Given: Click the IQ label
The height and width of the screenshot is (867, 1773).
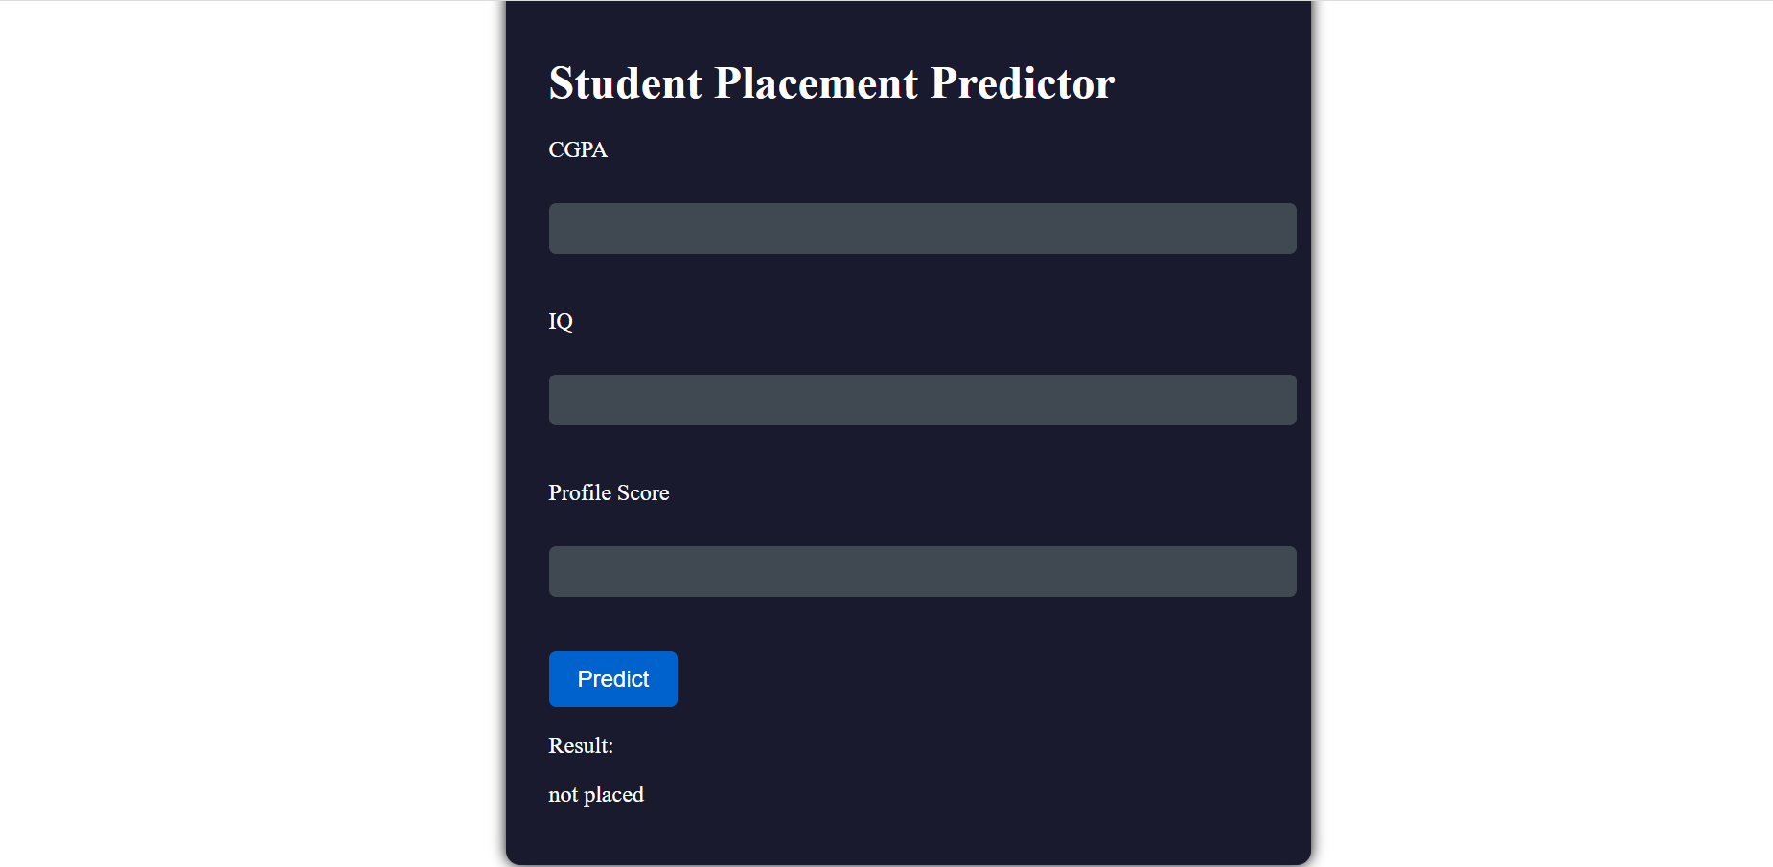Looking at the screenshot, I should click(x=561, y=321).
